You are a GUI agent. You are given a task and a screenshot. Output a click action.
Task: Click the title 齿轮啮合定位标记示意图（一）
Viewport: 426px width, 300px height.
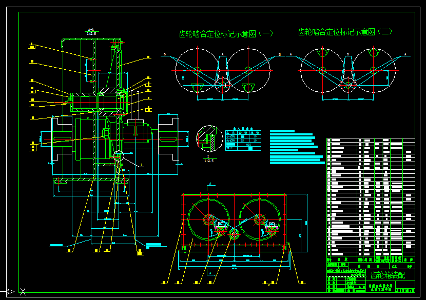(226, 34)
